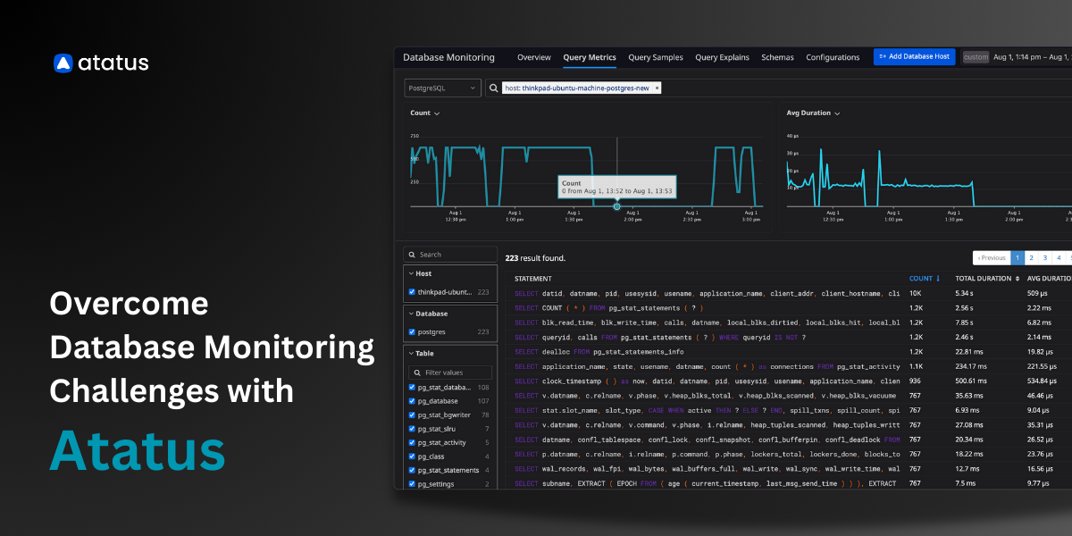Click the Atatus logo icon
1072x536 pixels.
[62, 63]
